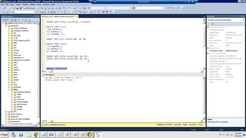Click the Undo arrow icon
The height and width of the screenshot is (138, 246).
click(64, 8)
